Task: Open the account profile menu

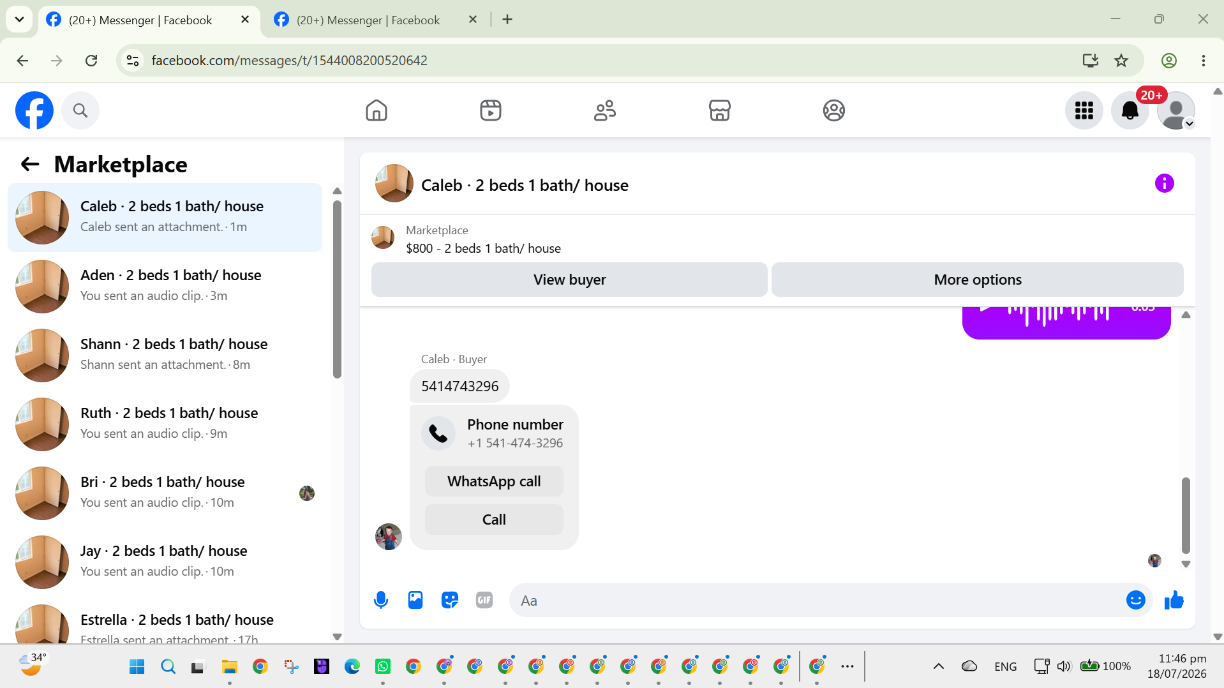Action: pos(1176,110)
